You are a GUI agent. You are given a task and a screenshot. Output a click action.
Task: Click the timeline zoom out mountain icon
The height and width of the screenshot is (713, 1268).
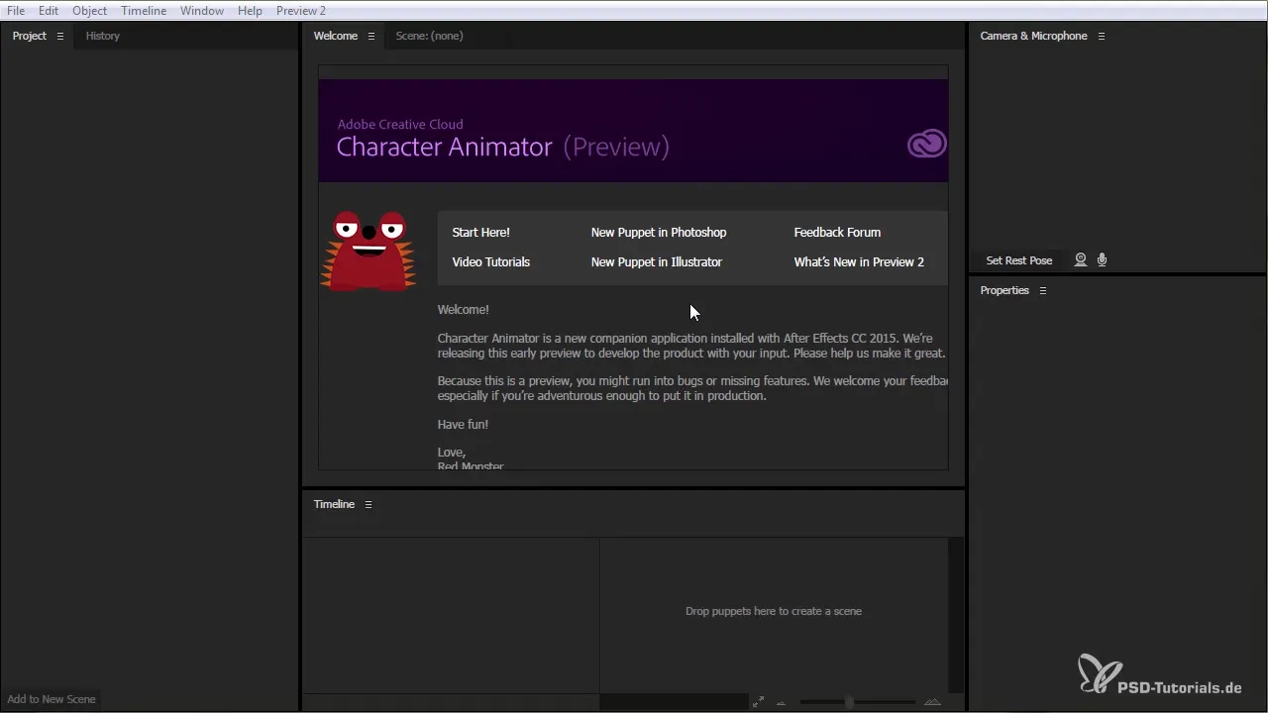pos(782,702)
